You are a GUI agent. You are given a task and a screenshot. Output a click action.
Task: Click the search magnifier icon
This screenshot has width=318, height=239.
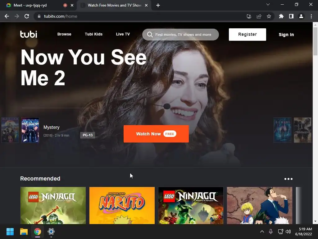click(150, 35)
